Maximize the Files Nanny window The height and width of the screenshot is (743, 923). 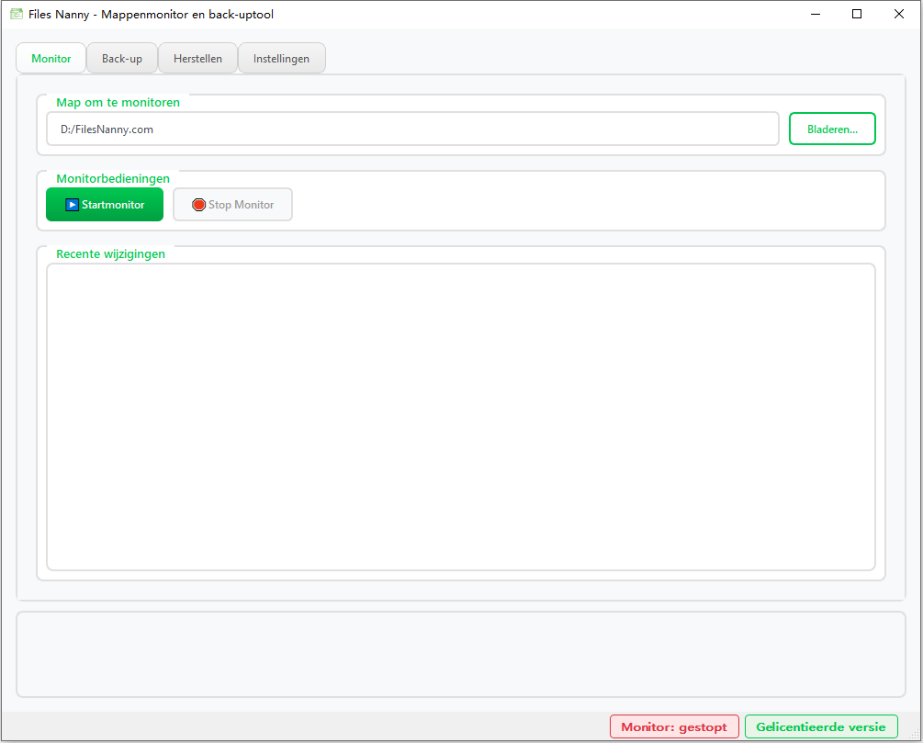tap(857, 14)
